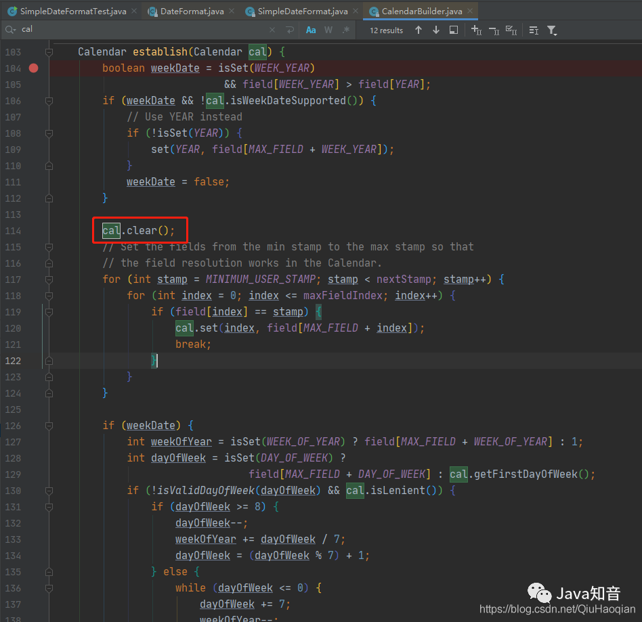Image resolution: width=642 pixels, height=622 pixels.
Task: Collapse the if field[index] block at line 119
Action: pos(49,312)
